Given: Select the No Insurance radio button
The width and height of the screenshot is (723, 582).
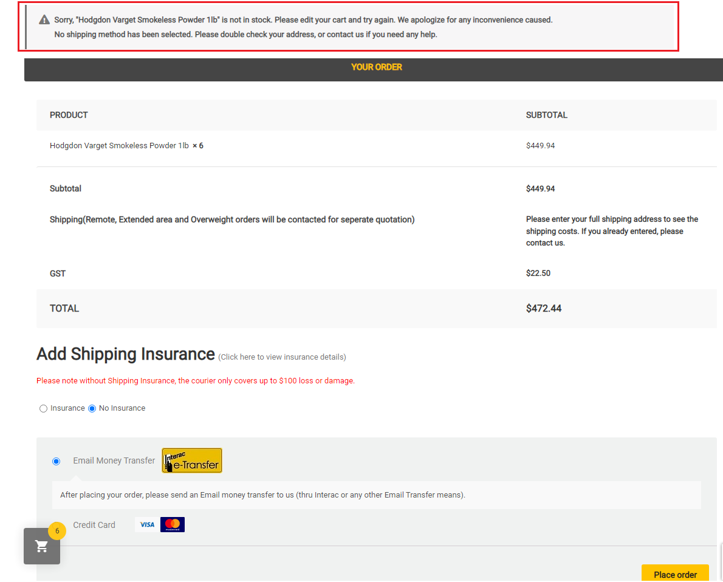Looking at the screenshot, I should coord(92,408).
